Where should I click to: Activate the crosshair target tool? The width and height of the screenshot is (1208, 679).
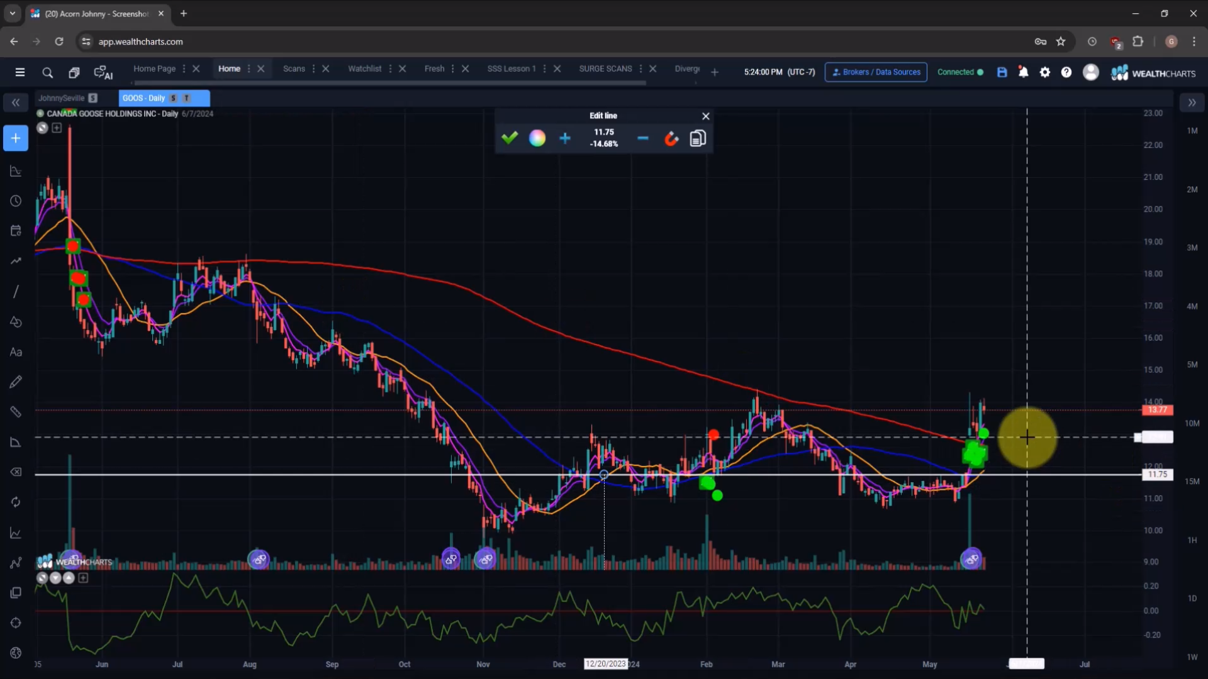tap(16, 623)
